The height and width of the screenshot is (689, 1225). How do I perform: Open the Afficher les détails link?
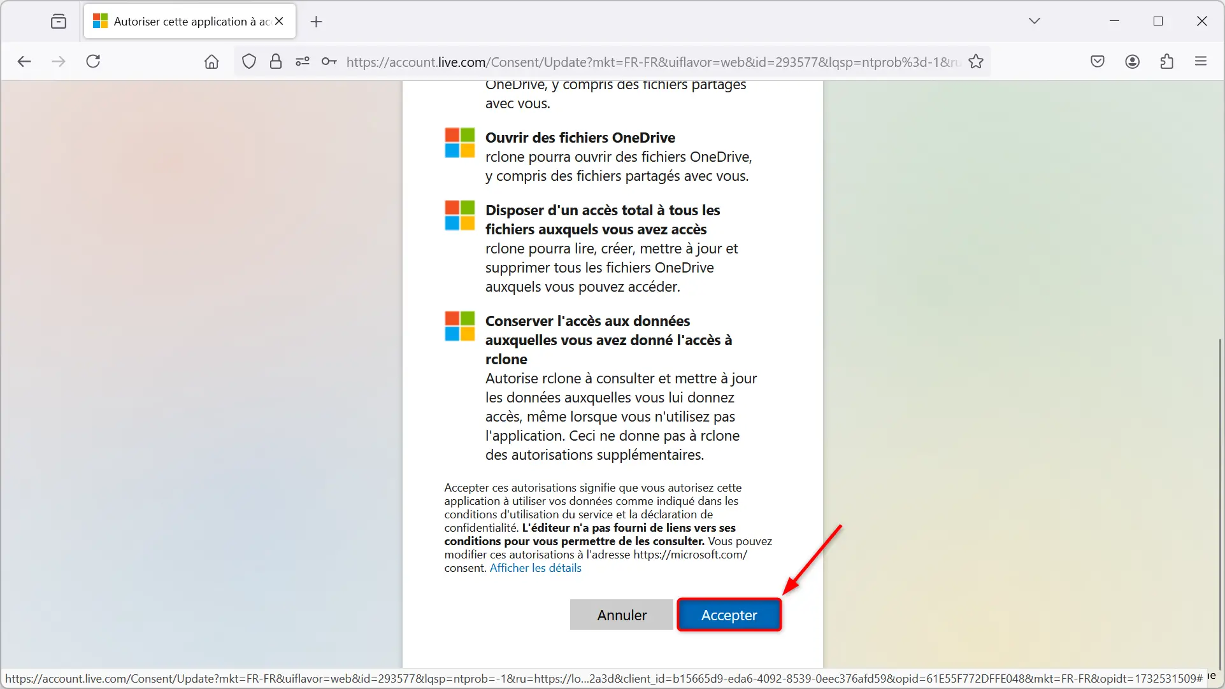coord(535,567)
